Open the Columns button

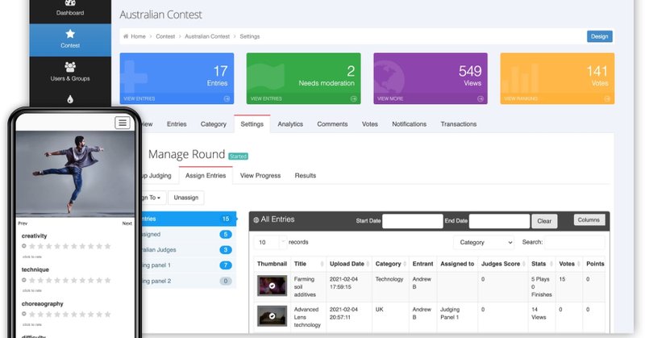coord(589,220)
